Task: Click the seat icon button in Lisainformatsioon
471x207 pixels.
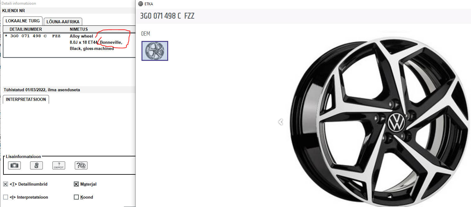Action: click(36, 165)
